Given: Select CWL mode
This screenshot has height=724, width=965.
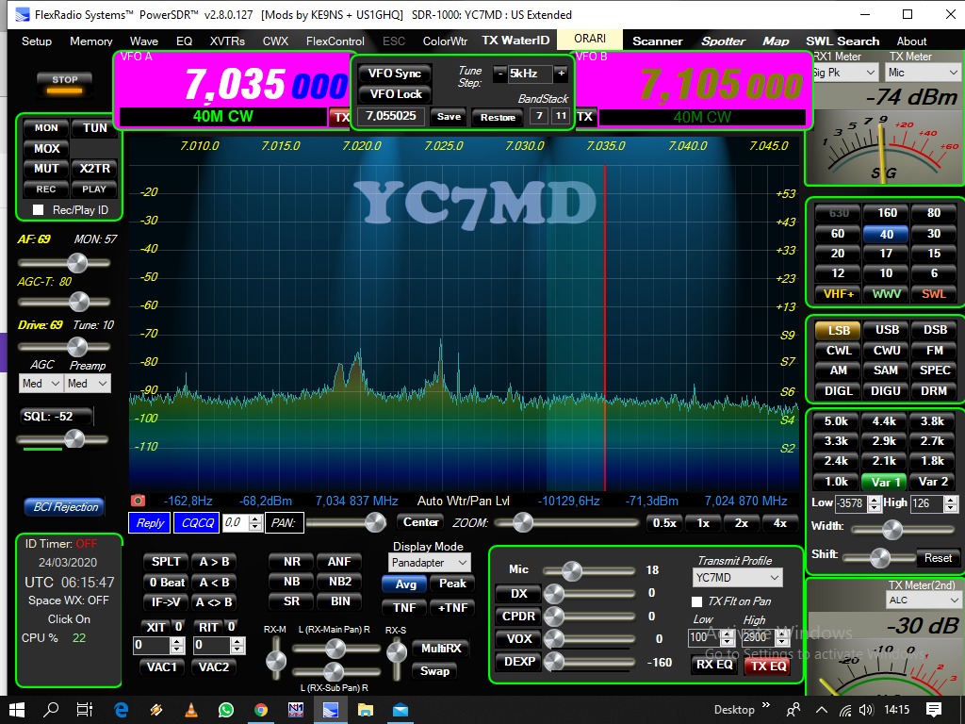Looking at the screenshot, I should point(838,351).
